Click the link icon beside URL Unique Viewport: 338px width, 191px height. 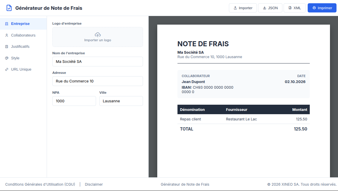tap(7, 69)
